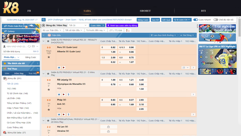241x136 pixels.
Task: Click the refresh balance icon
Action: (29, 47)
